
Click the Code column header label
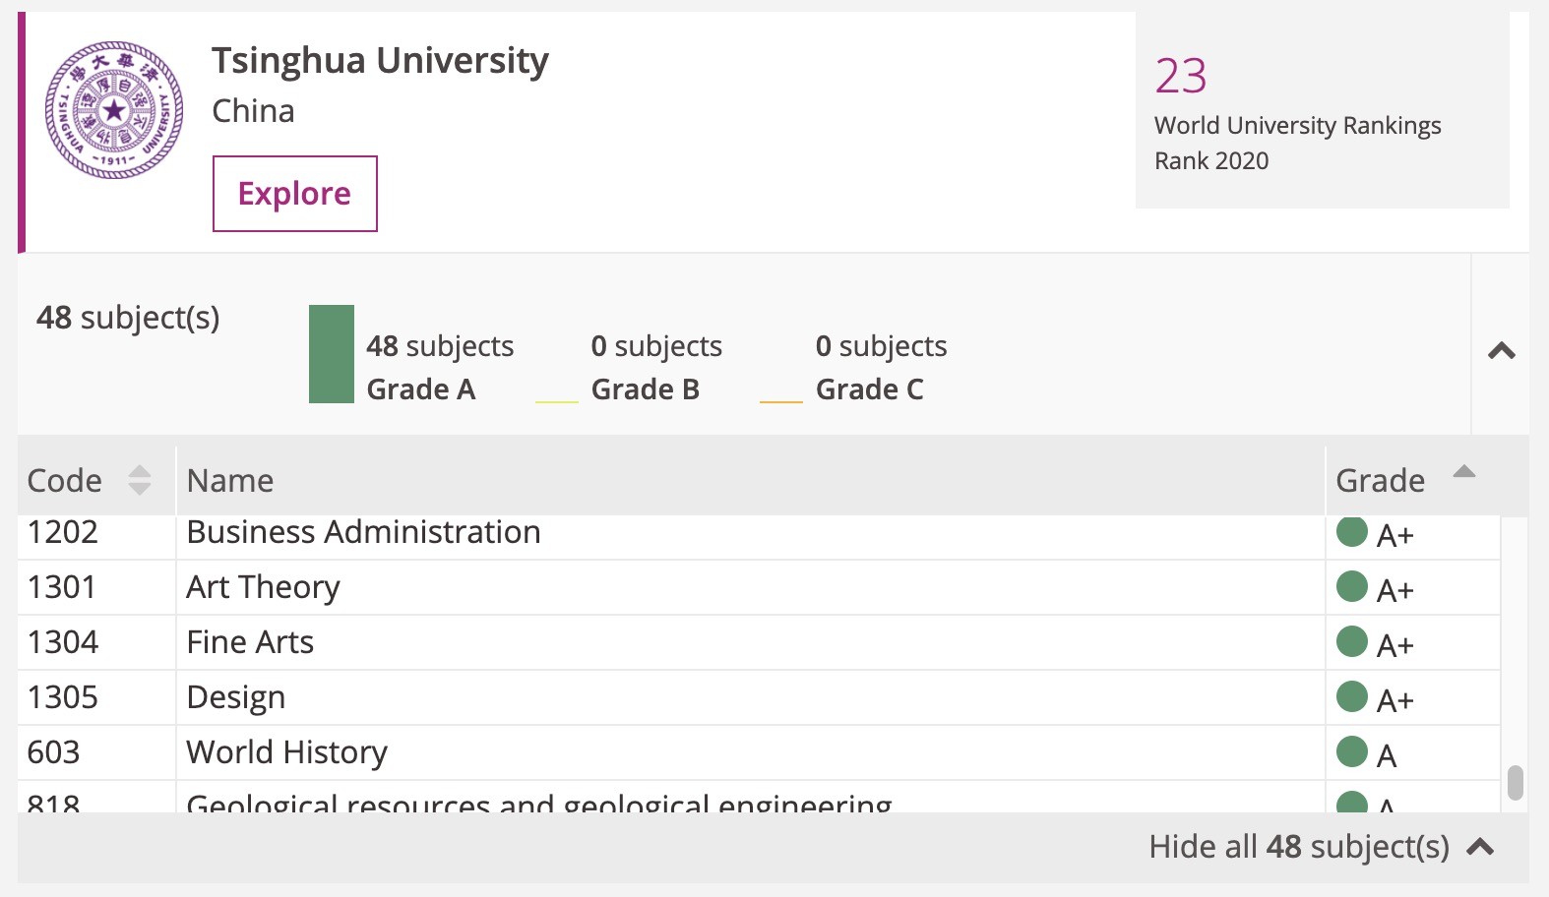click(x=65, y=481)
